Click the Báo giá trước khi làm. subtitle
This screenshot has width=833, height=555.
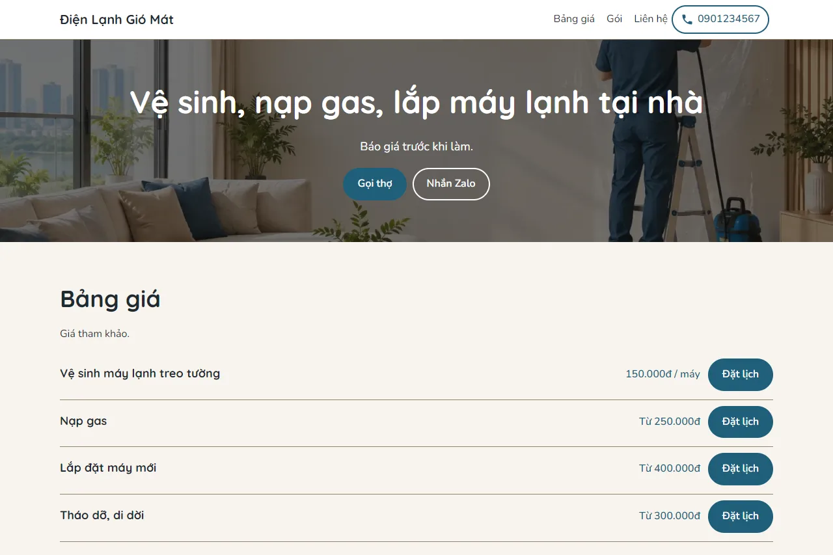pos(416,147)
